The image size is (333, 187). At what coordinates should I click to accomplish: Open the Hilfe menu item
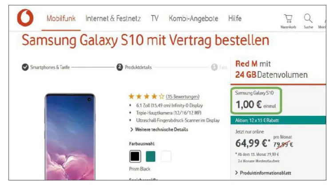pos(235,19)
